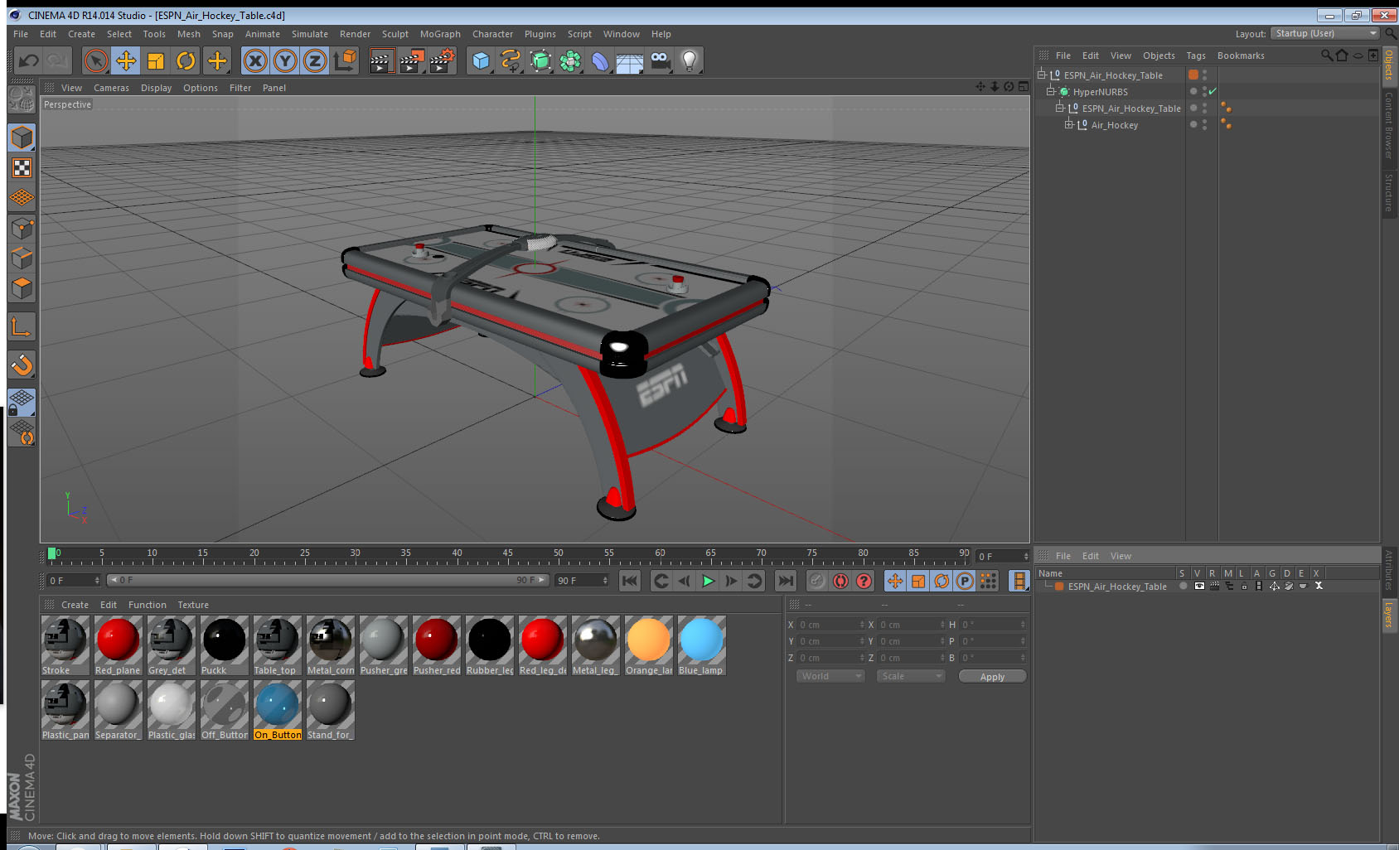Toggle the snap magnet icon

tap(22, 365)
